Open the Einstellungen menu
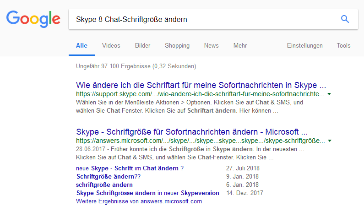The image size is (364, 212). tap(305, 46)
